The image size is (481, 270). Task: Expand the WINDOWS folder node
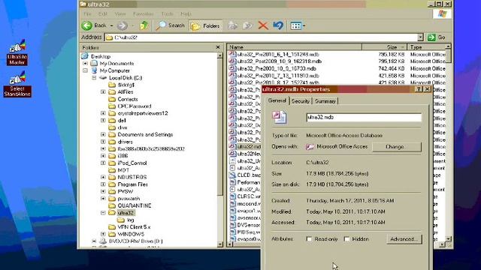pos(103,234)
